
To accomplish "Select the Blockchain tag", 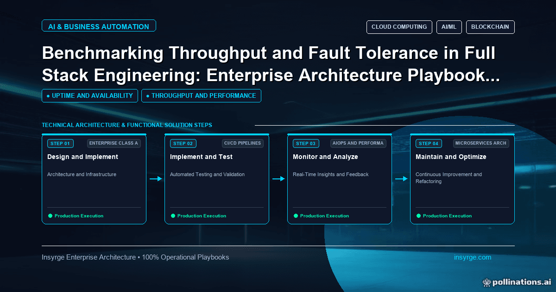I will [490, 27].
